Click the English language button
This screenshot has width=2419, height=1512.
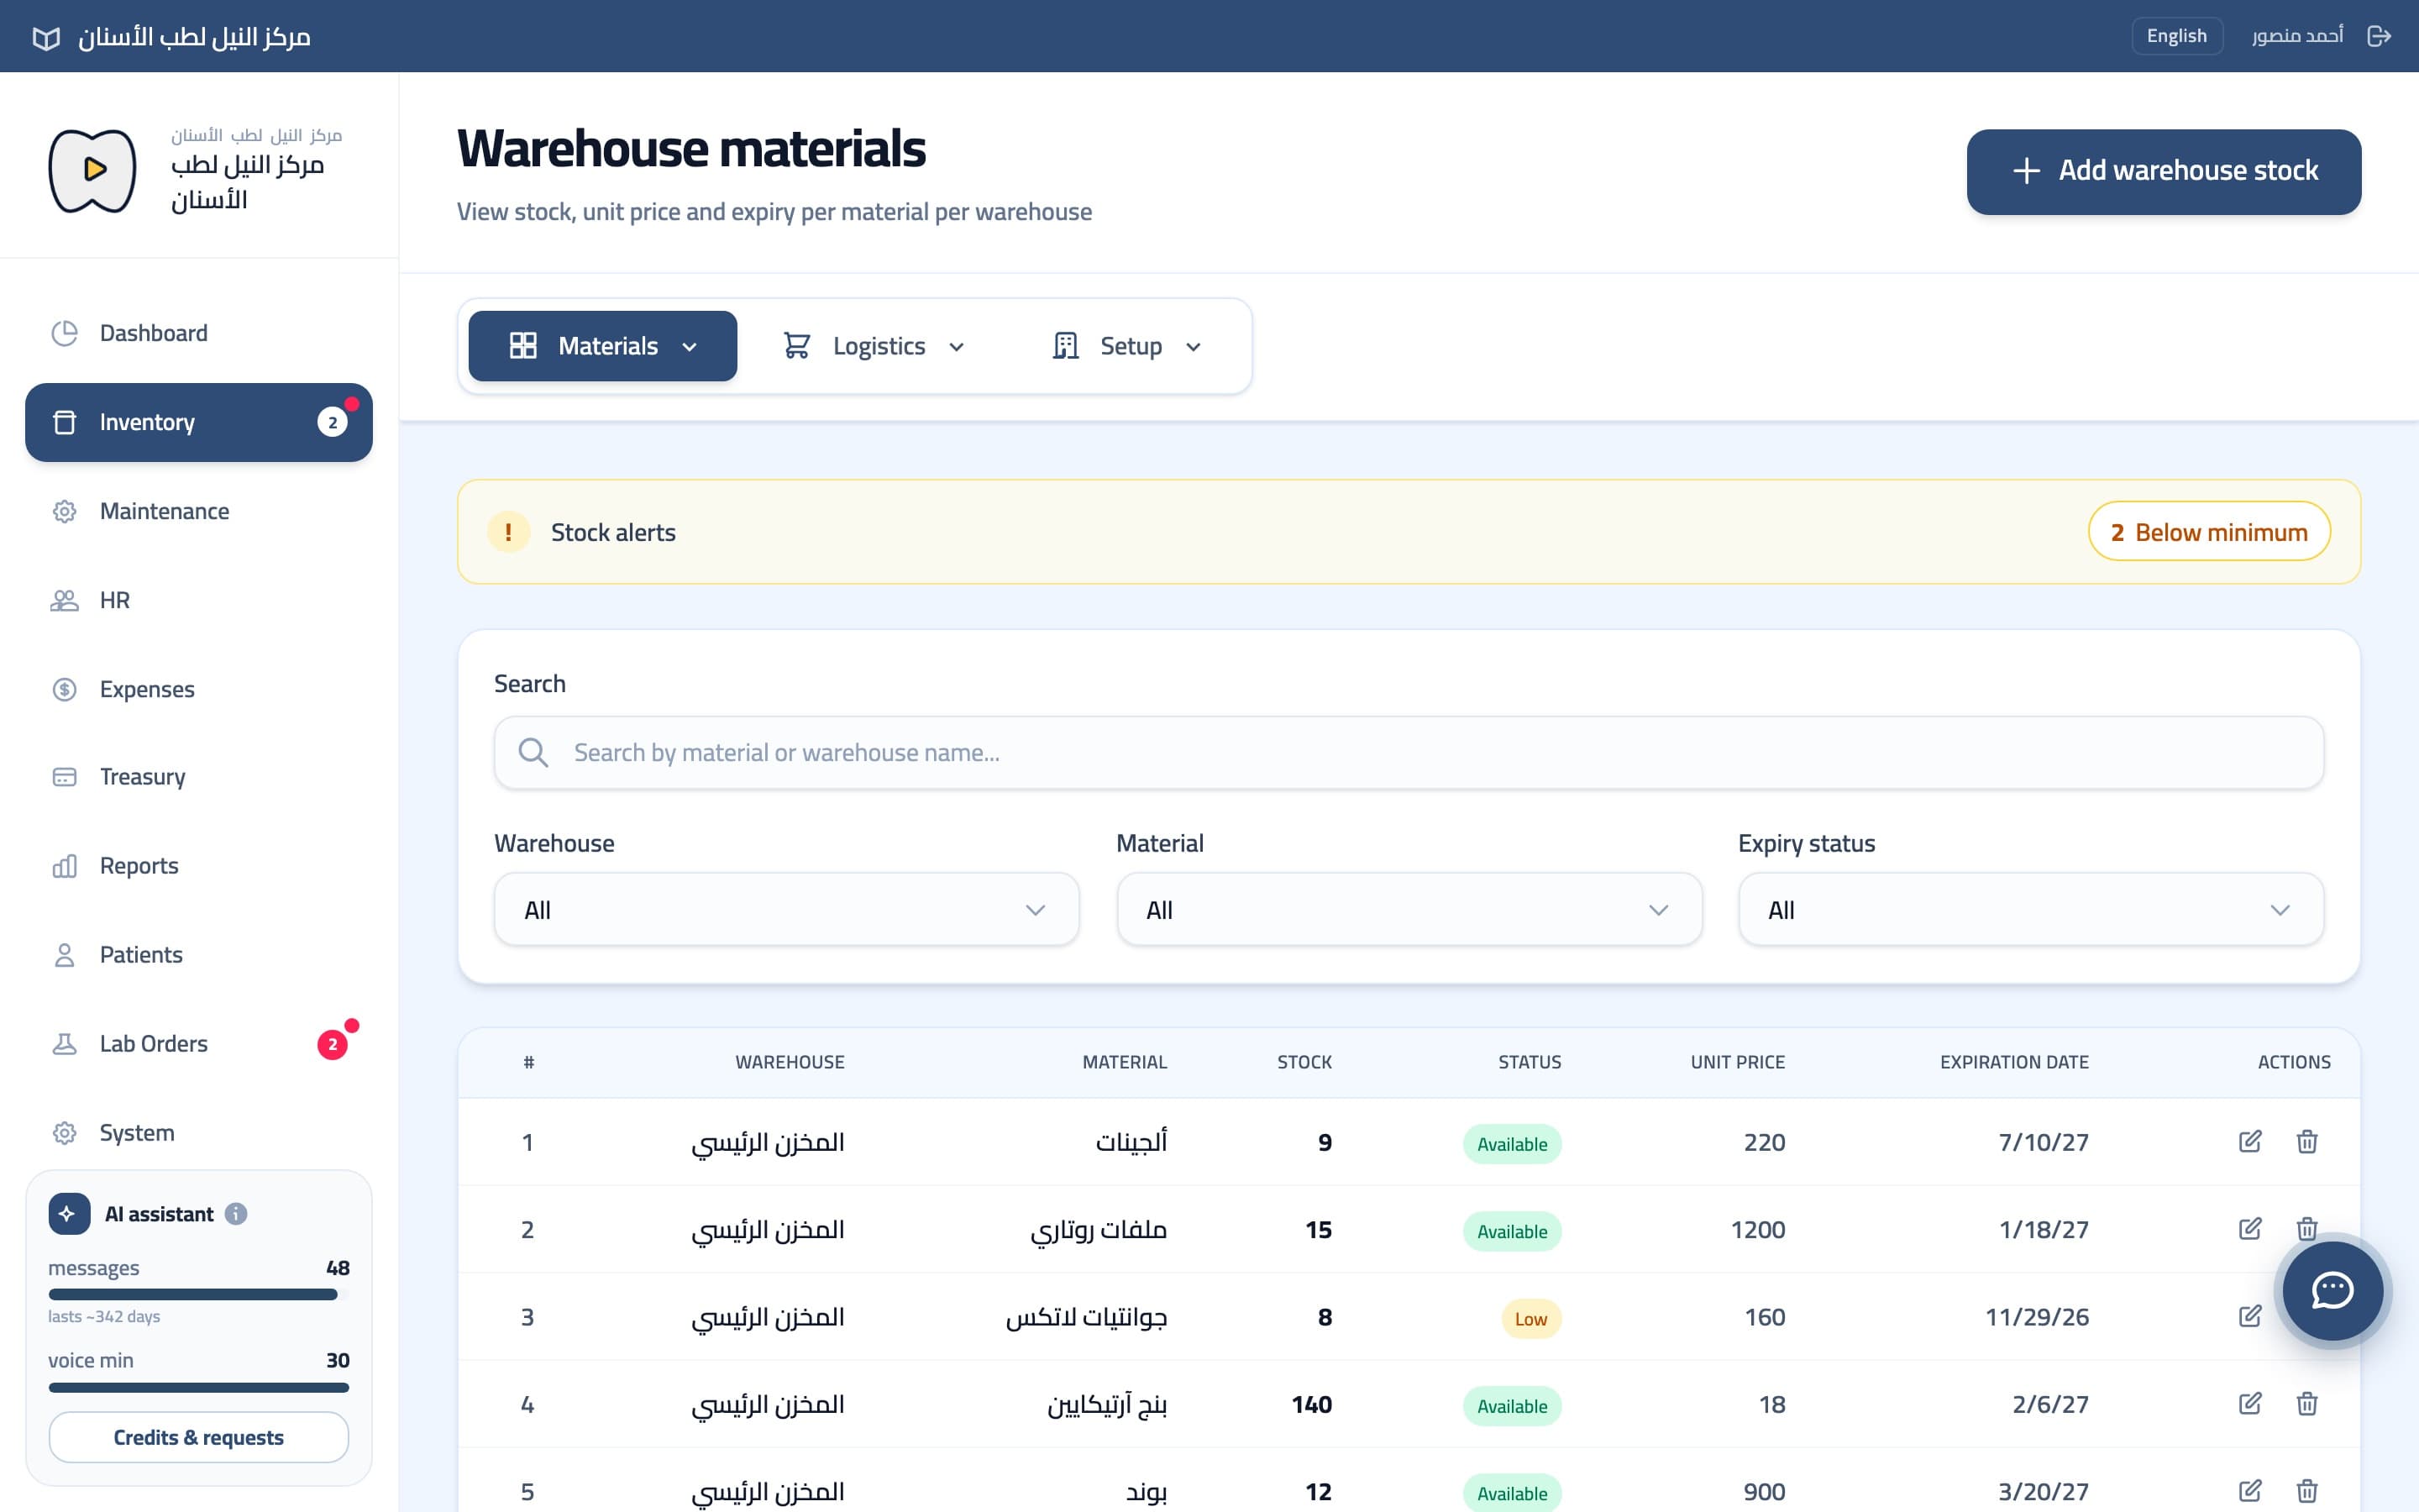coord(2176,36)
